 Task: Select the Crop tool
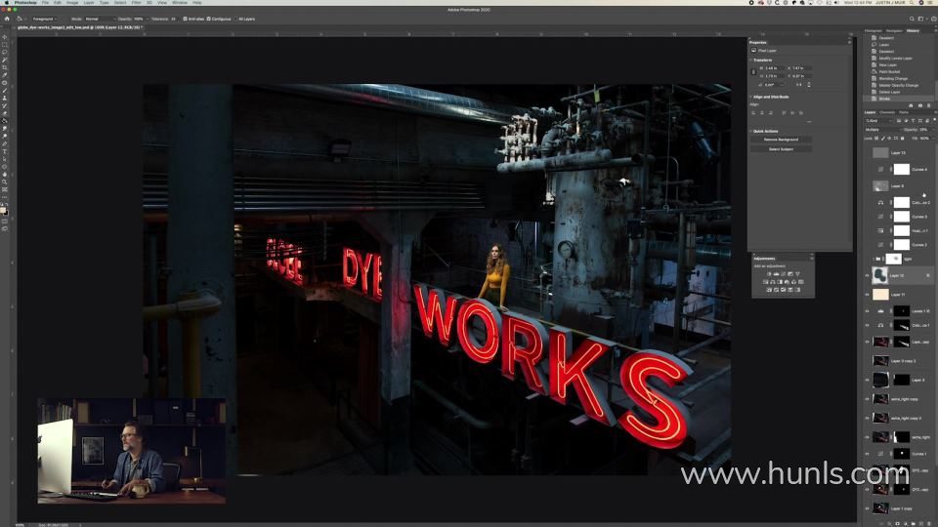(5, 67)
